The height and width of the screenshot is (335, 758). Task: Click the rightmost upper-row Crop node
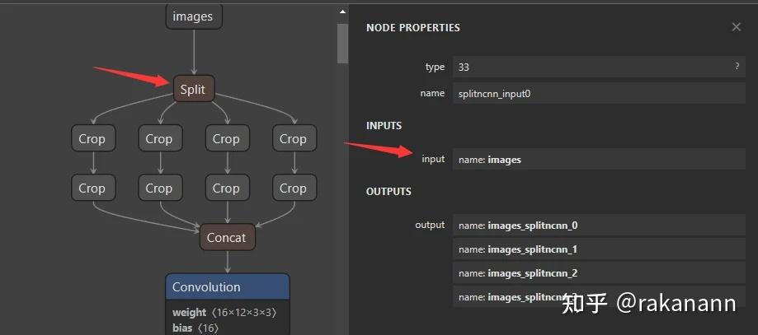point(293,139)
